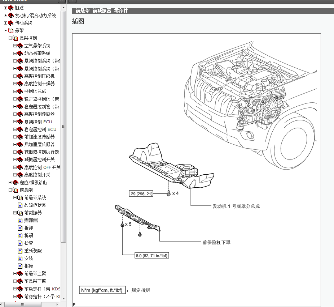The image size is (334, 307).
Task: Click the 故障症状表 document icon
Action: tap(20, 205)
